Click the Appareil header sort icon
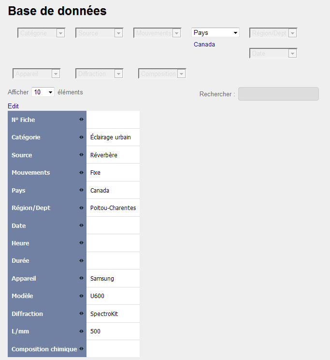The image size is (330, 360). click(81, 279)
